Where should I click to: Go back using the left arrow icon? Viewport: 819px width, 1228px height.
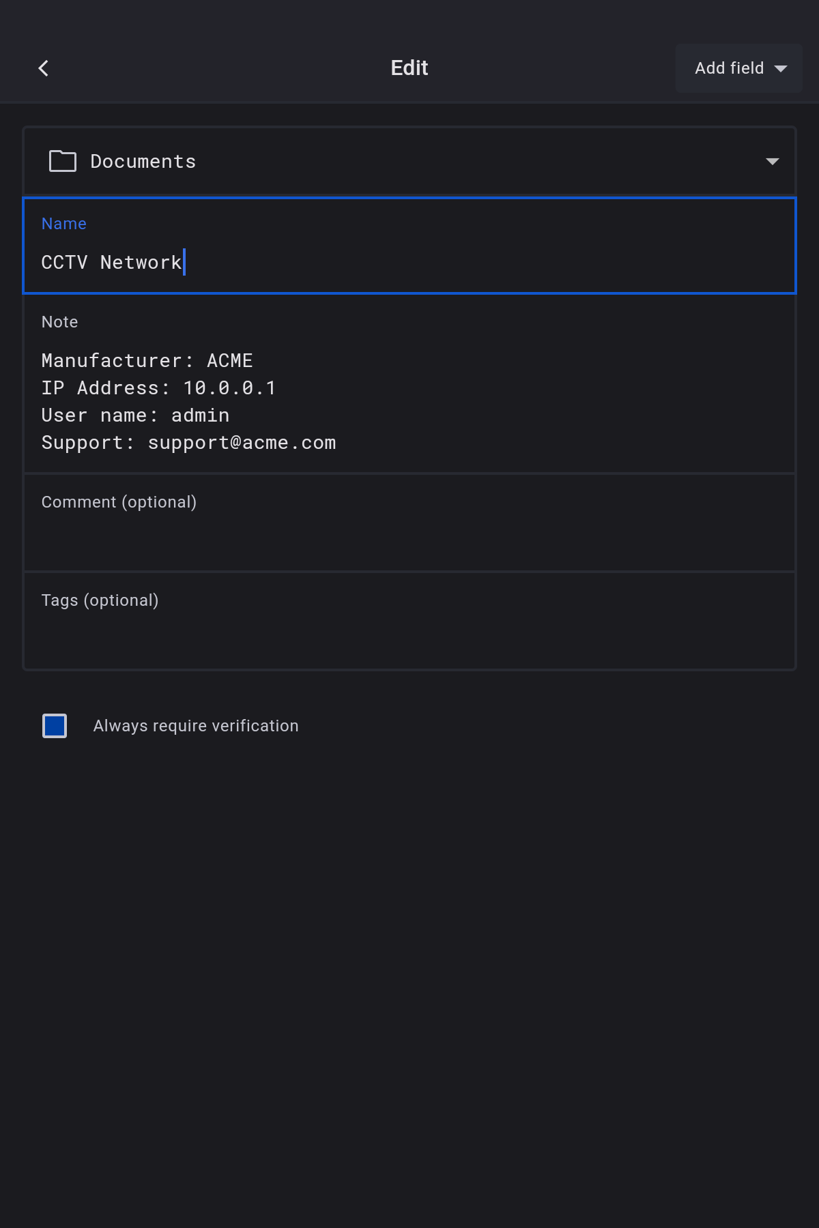coord(44,68)
